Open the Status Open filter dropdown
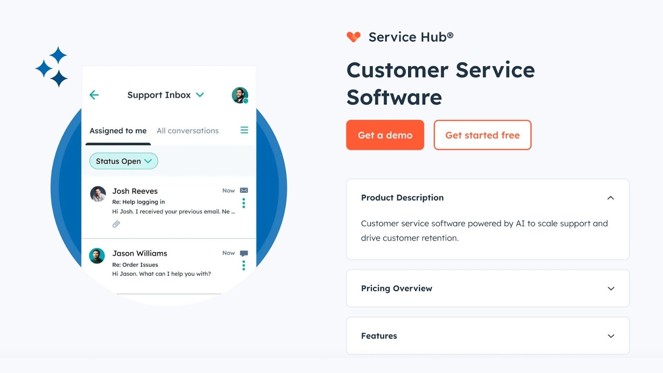This screenshot has width=663, height=373. click(123, 161)
